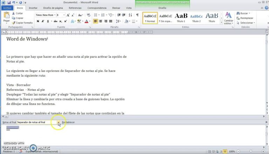The height and width of the screenshot is (154, 269).
Task: Expand the styles gallery more arrow
Action: (221, 23)
